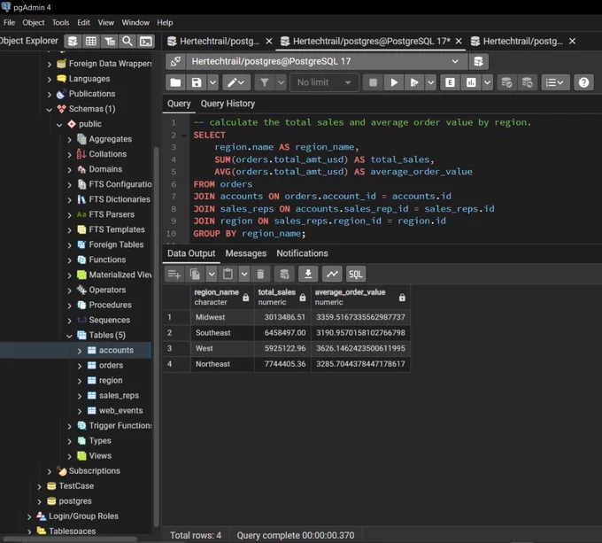Open the Filter rows tool
This screenshot has height=543, width=602.
(x=265, y=82)
